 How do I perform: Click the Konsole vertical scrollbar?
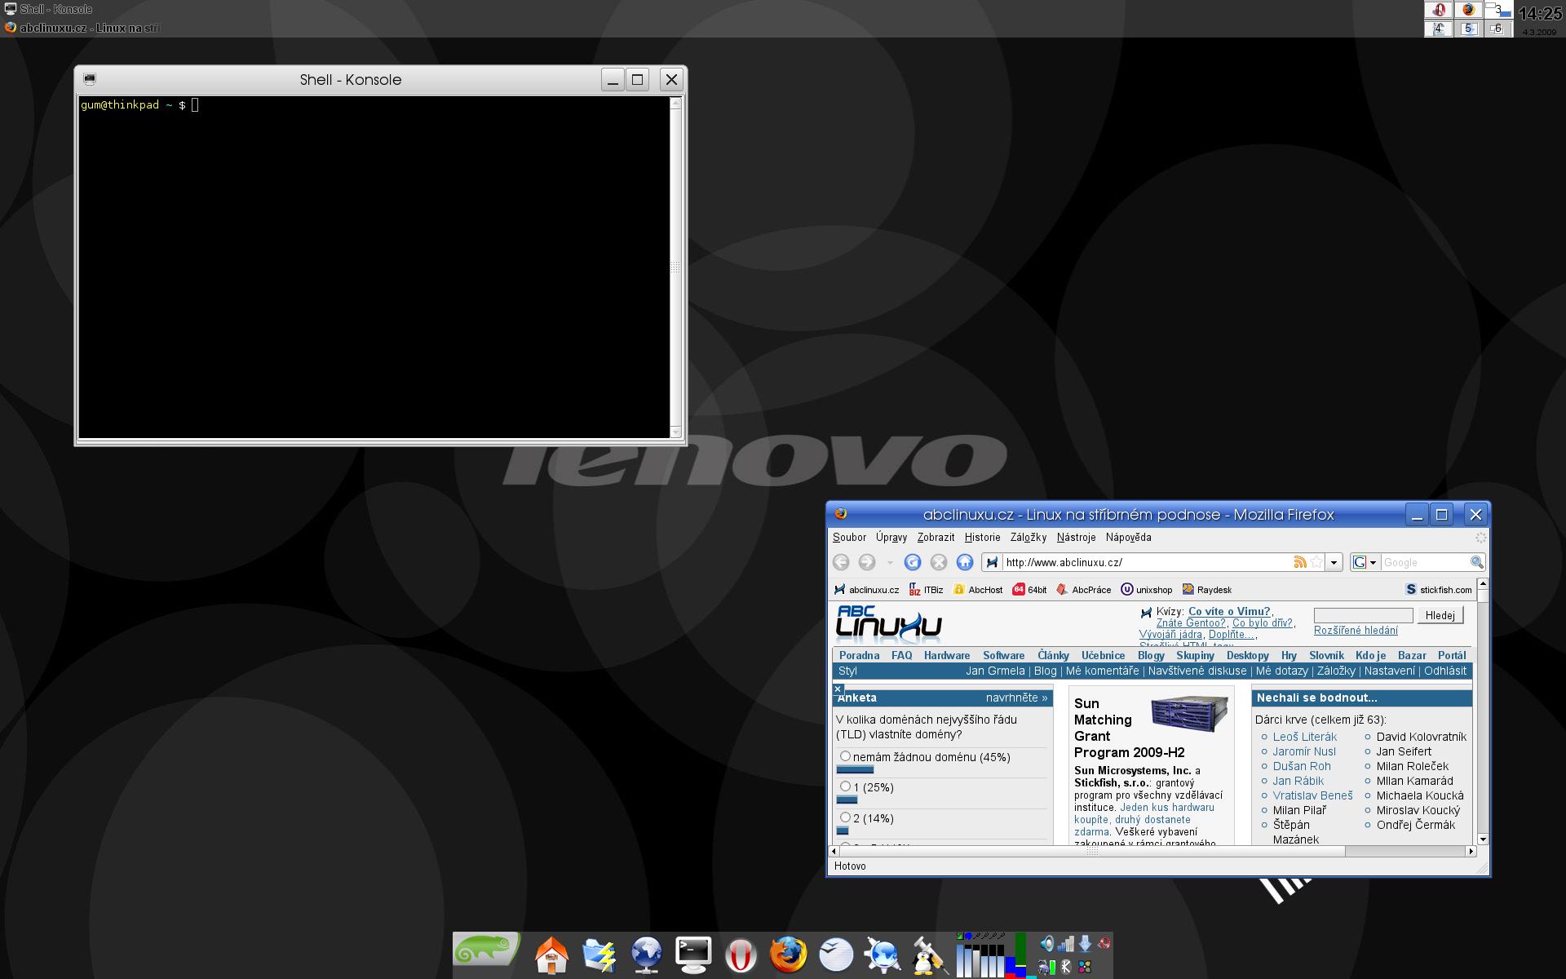pos(675,268)
